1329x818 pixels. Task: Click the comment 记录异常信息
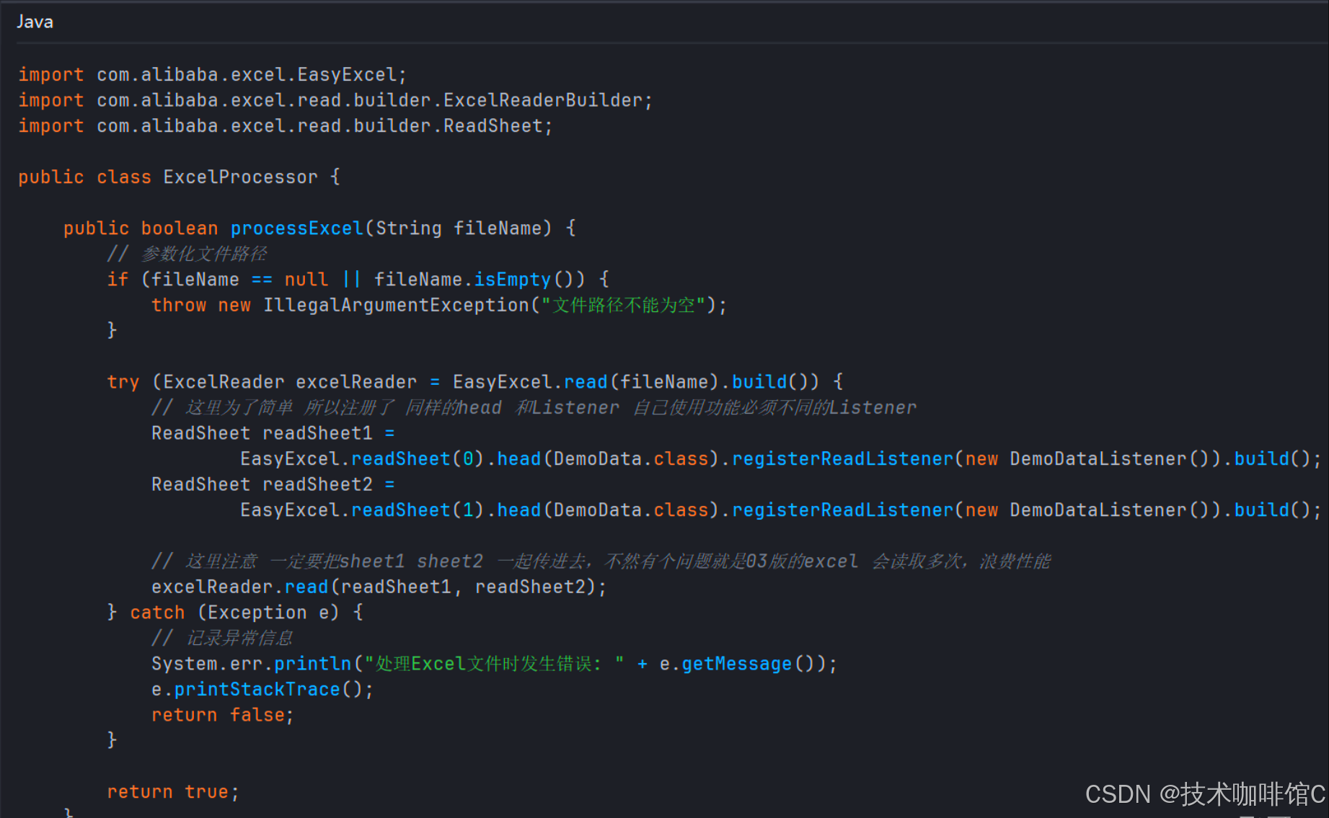(x=222, y=638)
